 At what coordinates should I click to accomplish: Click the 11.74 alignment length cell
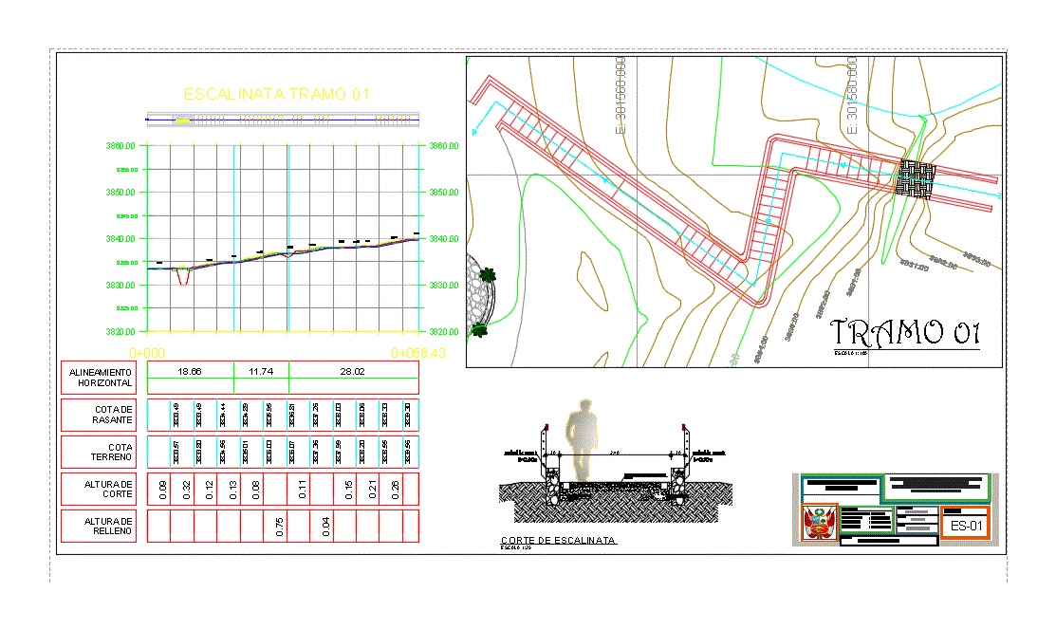(x=261, y=371)
